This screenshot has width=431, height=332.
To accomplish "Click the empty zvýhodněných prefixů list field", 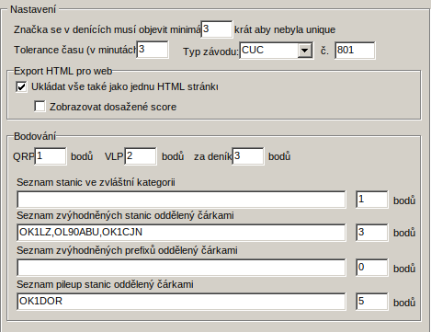I will pos(181,268).
